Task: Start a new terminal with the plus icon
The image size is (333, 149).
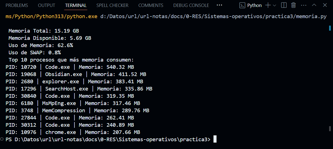Action: coord(268,5)
